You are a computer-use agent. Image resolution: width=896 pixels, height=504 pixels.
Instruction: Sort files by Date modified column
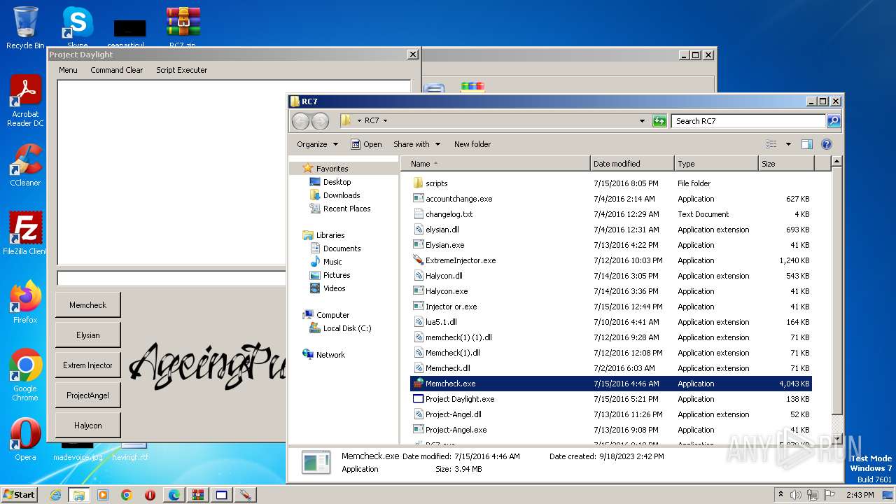[633, 164]
